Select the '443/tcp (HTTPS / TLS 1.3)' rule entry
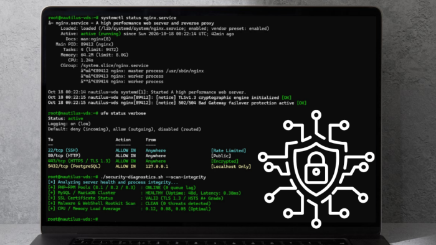This screenshot has height=245, width=436. 79,161
